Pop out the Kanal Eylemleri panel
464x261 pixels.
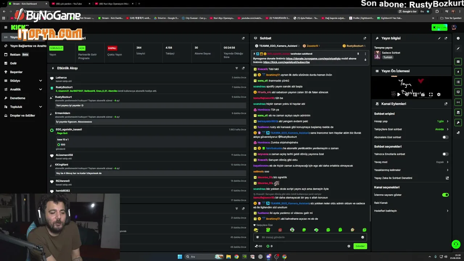tap(446, 104)
